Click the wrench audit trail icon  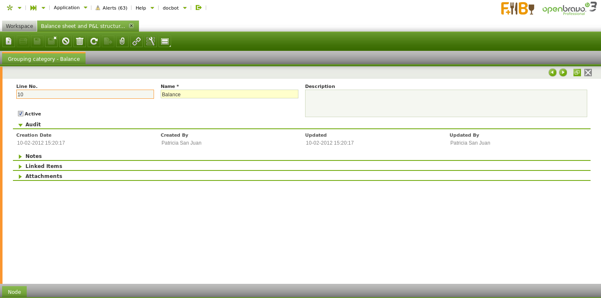[151, 41]
